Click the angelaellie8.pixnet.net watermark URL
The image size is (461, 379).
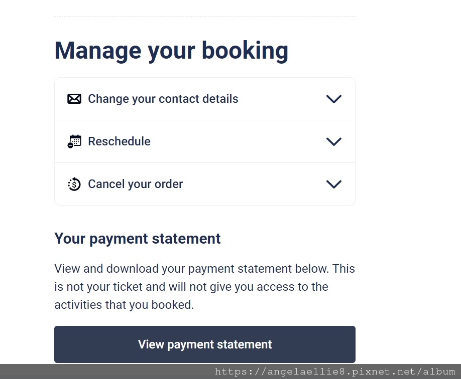335,371
